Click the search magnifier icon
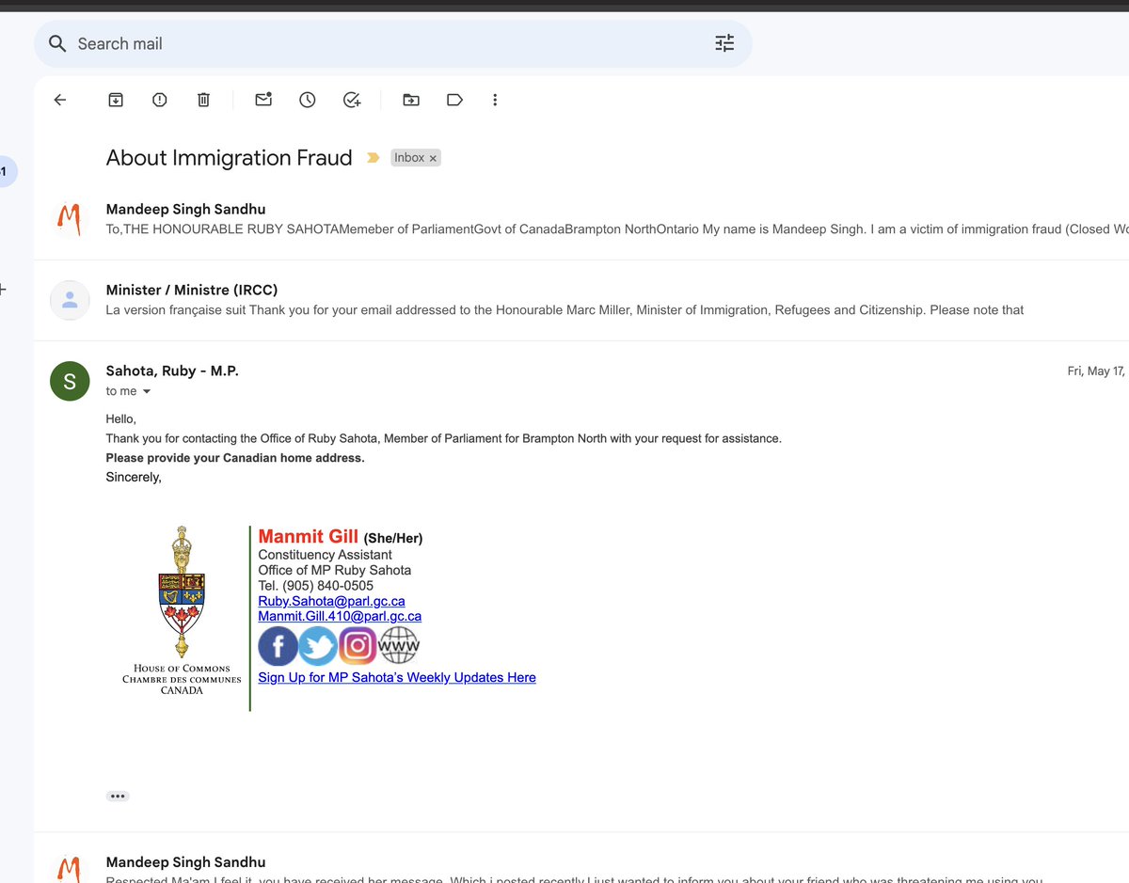Image resolution: width=1129 pixels, height=883 pixels. (57, 43)
